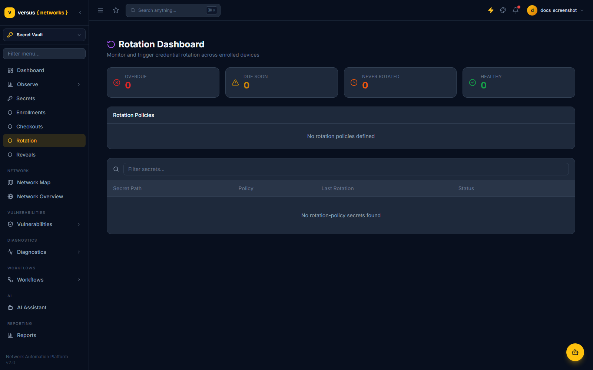
Task: Click the Reports bar chart icon
Action: pyautogui.click(x=10, y=335)
